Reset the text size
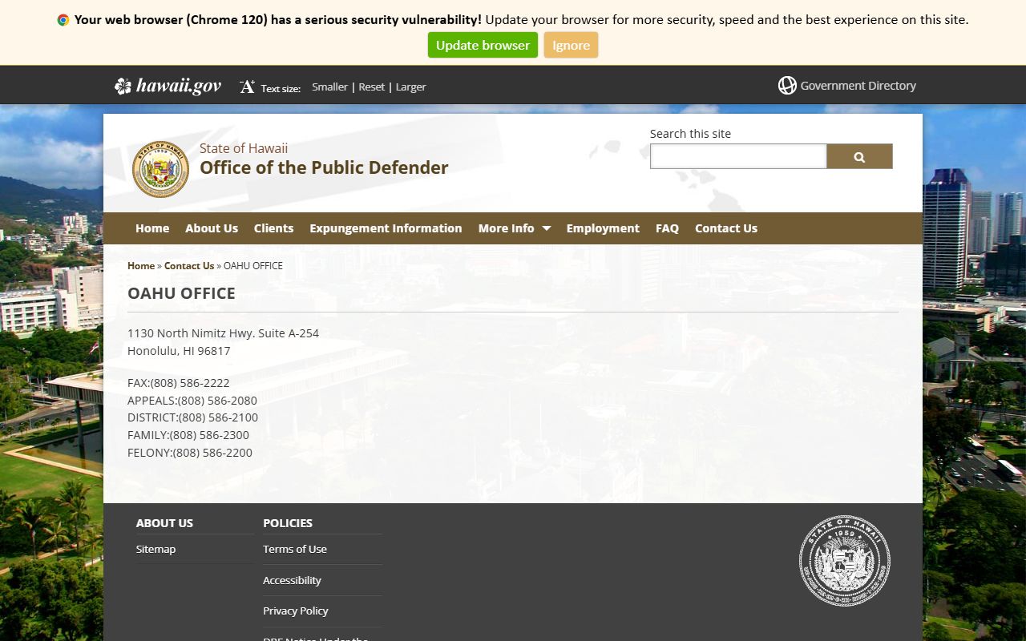Image resolution: width=1026 pixels, height=641 pixels. tap(371, 87)
